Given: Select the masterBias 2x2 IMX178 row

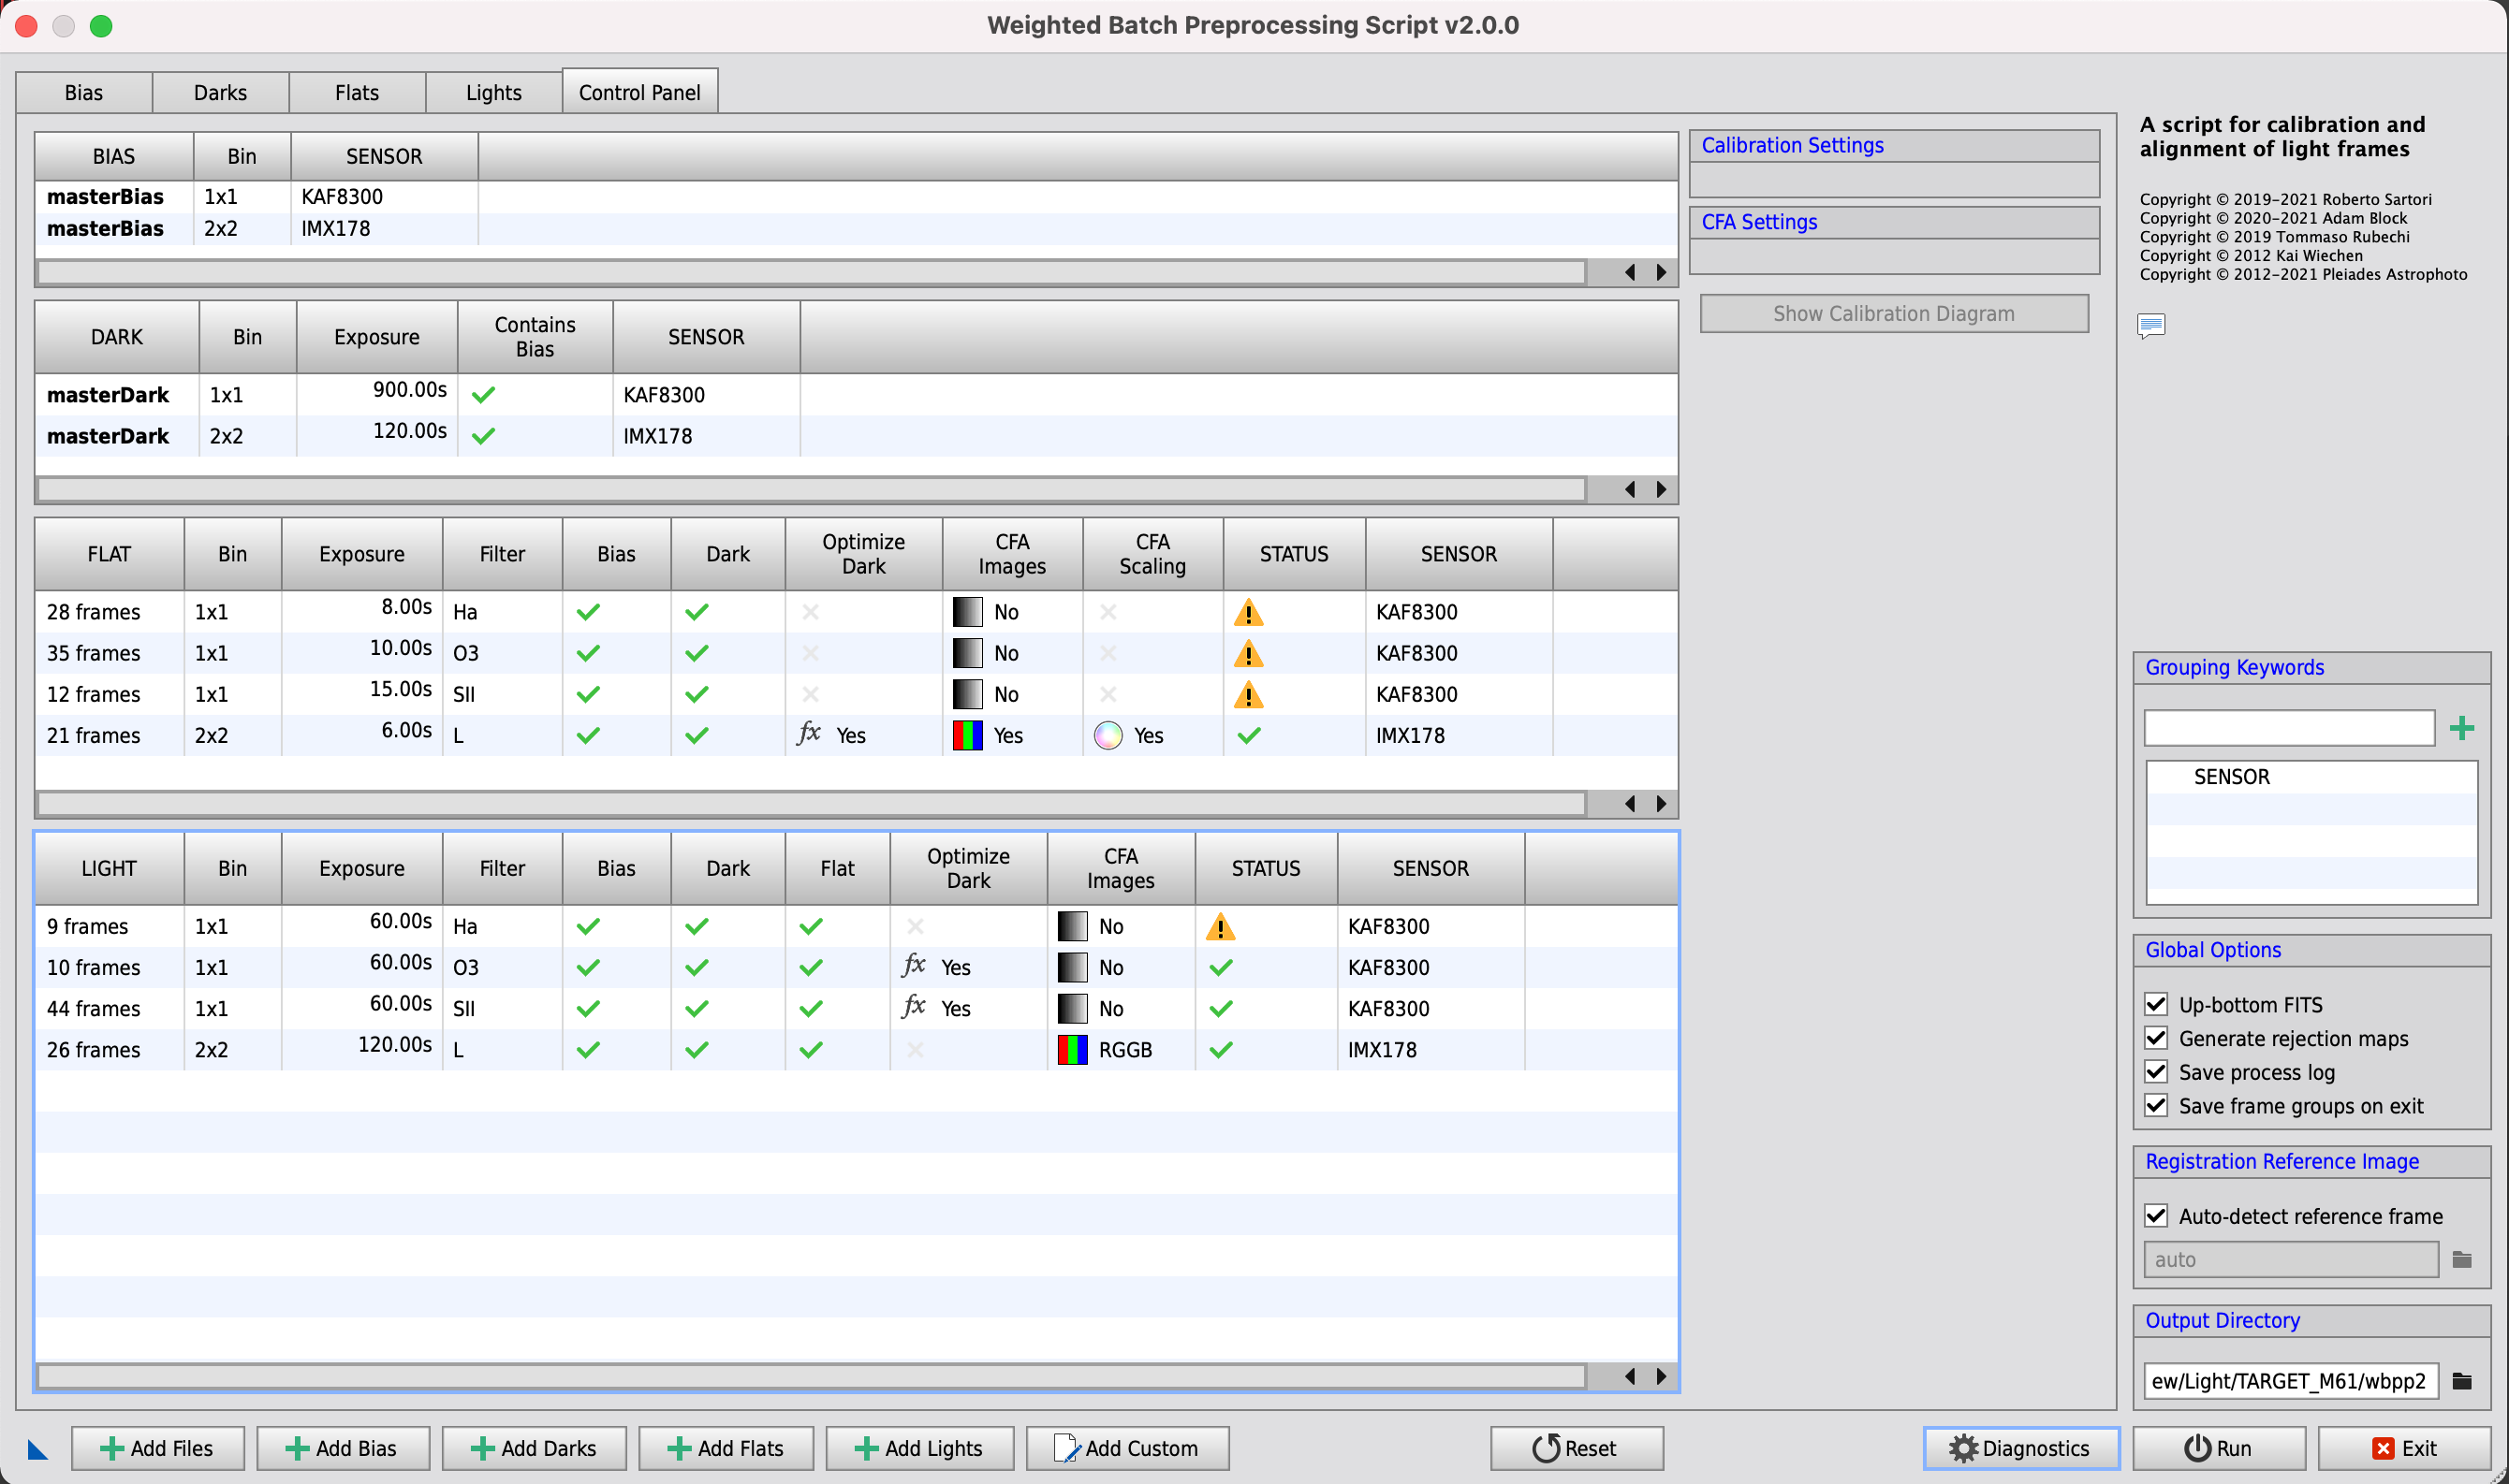Looking at the screenshot, I should click(857, 229).
